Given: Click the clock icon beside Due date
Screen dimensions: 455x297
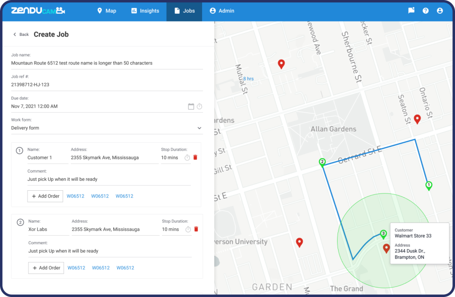Looking at the screenshot, I should pyautogui.click(x=199, y=107).
